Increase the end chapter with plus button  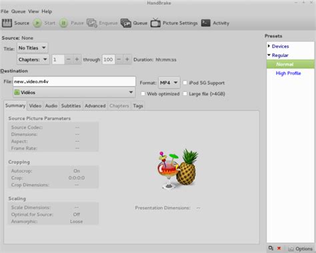(x=127, y=59)
